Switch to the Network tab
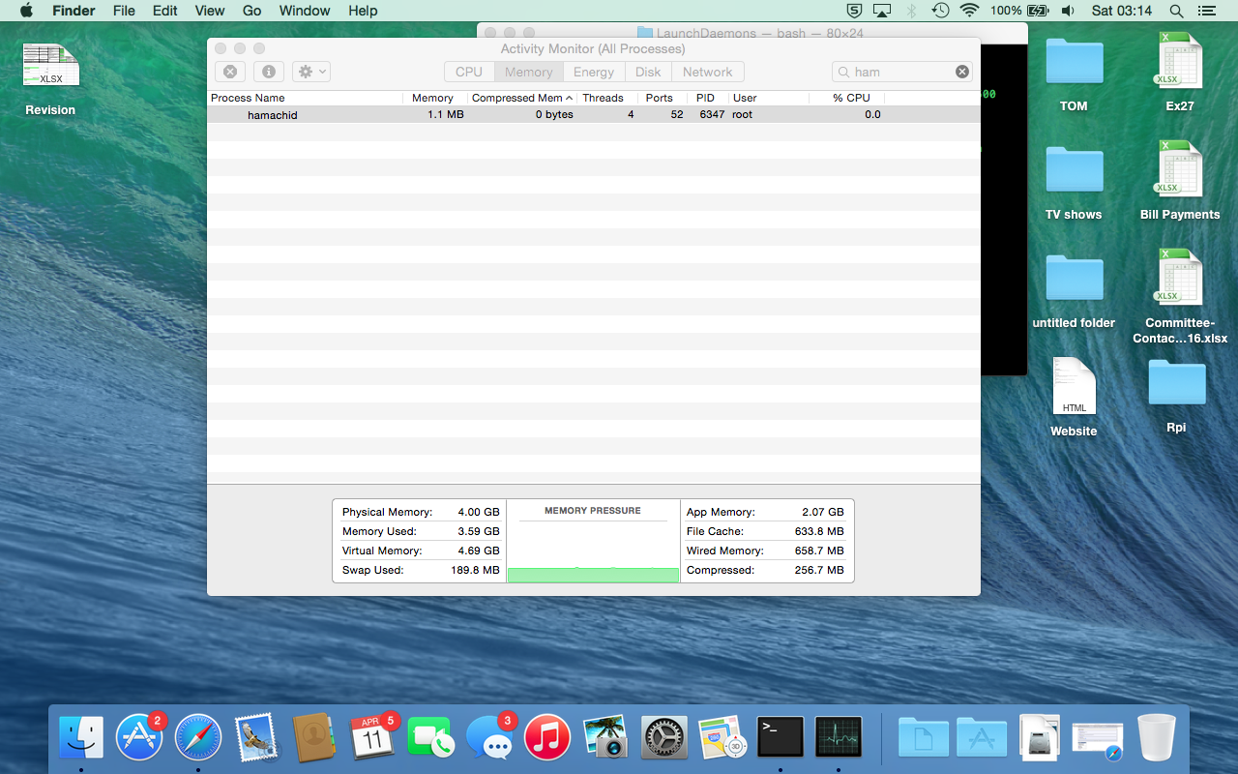1238x774 pixels. tap(708, 72)
